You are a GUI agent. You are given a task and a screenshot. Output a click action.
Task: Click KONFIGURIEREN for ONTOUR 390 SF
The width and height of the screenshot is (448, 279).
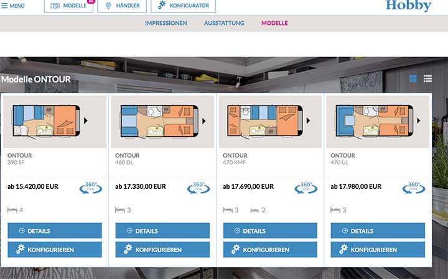click(x=55, y=250)
